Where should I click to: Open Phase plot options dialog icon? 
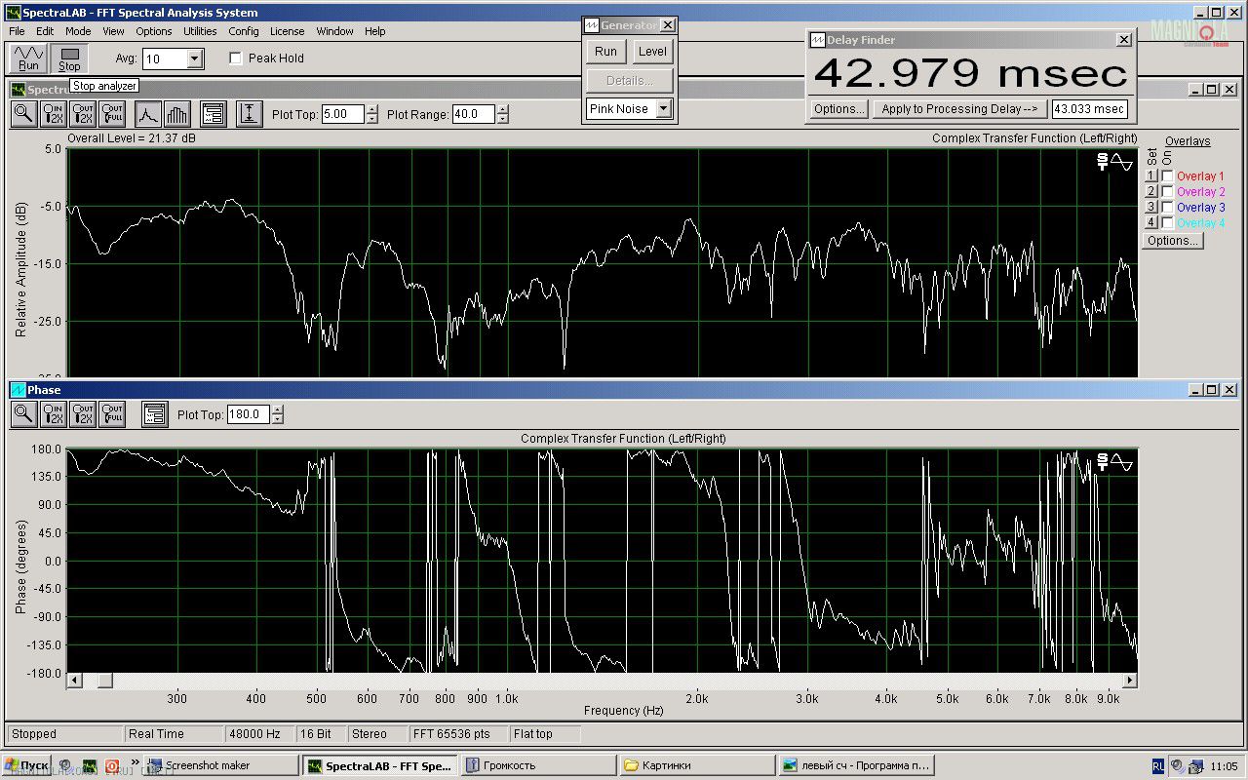pos(154,414)
